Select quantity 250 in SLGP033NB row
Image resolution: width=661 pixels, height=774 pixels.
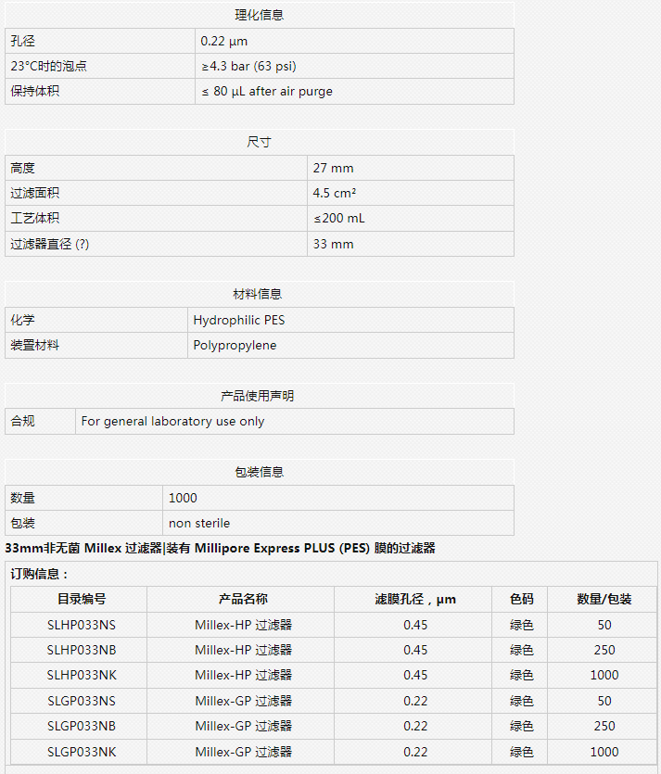tap(604, 726)
